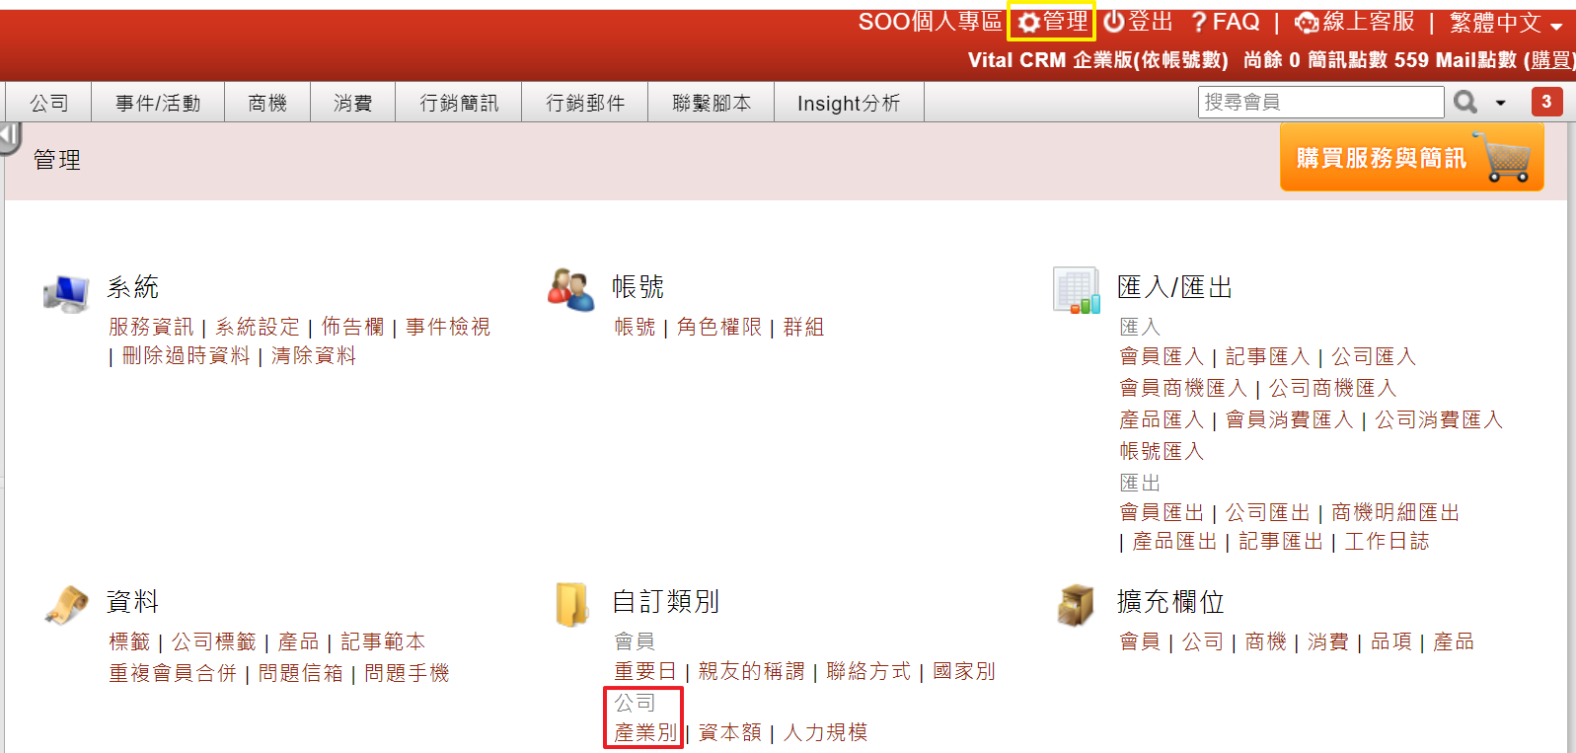
Task: Expand the search options dropdown arrow
Action: (x=1501, y=103)
